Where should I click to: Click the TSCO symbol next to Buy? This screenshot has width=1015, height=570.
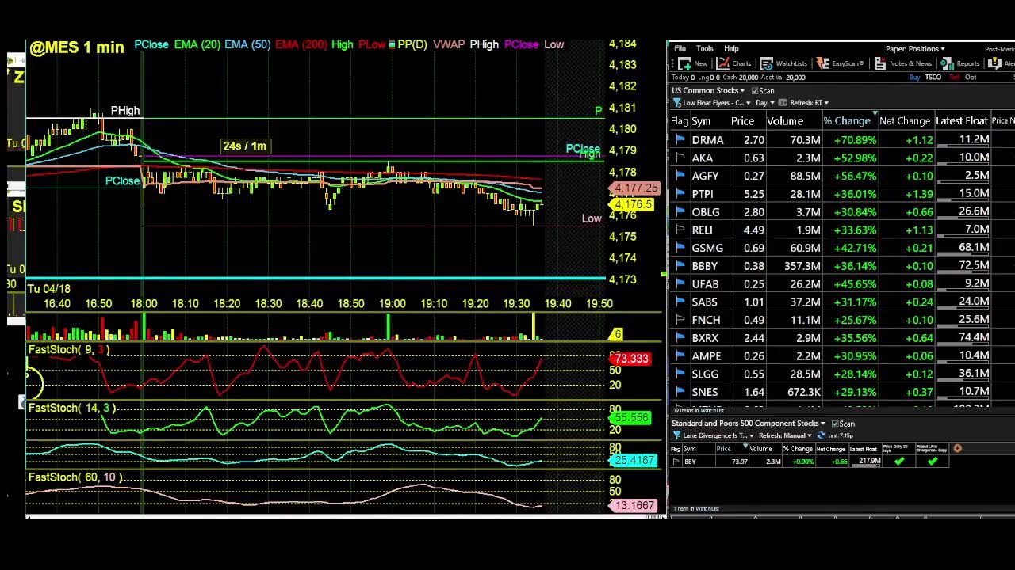point(933,78)
